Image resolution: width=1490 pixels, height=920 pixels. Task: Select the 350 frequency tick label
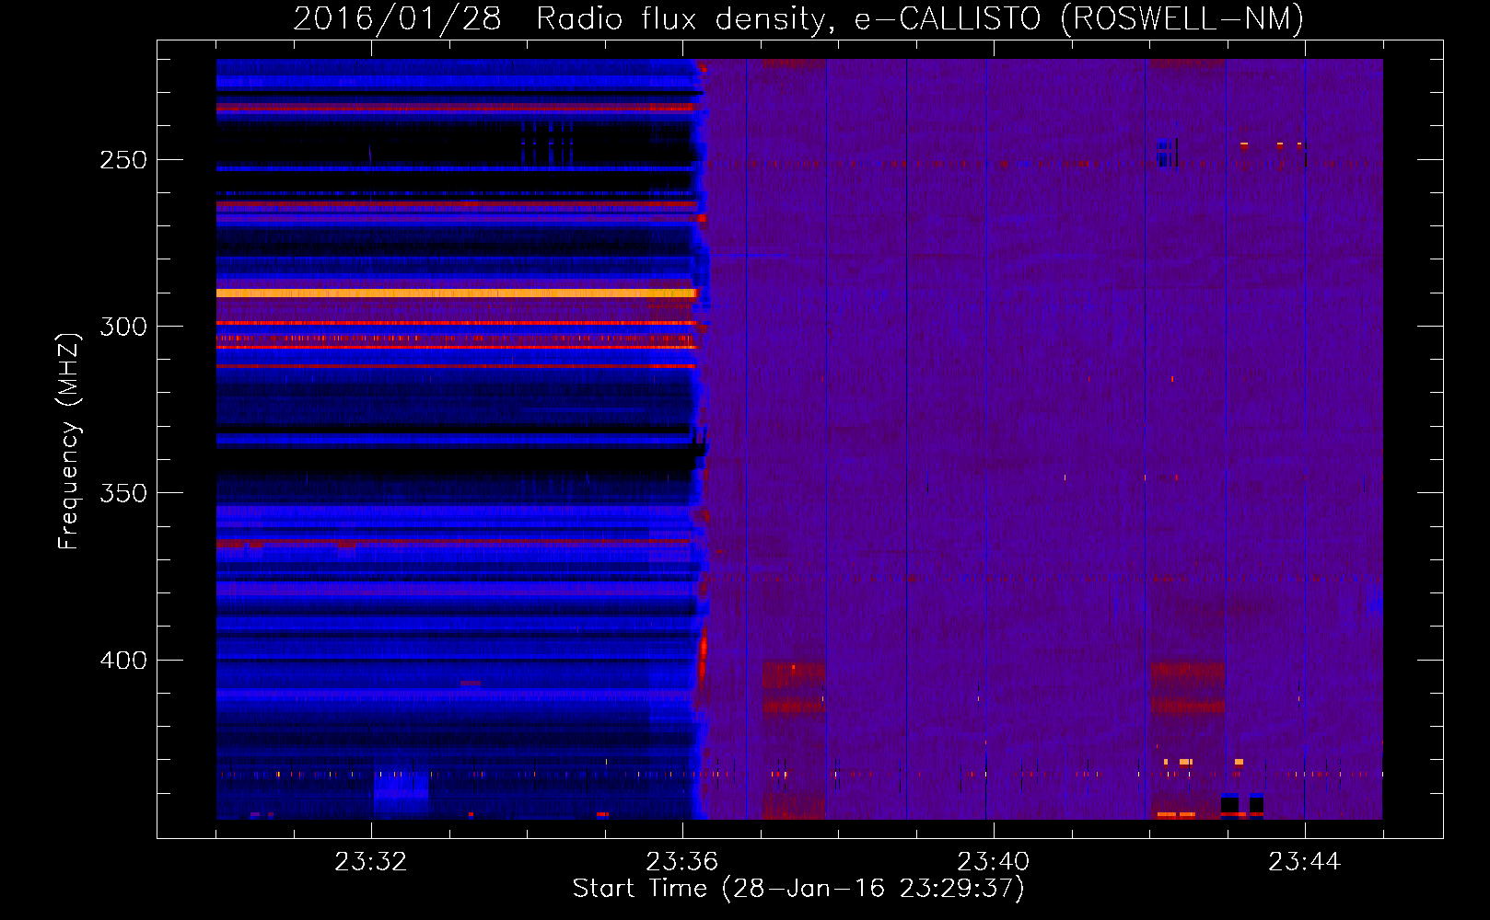pyautogui.click(x=123, y=493)
